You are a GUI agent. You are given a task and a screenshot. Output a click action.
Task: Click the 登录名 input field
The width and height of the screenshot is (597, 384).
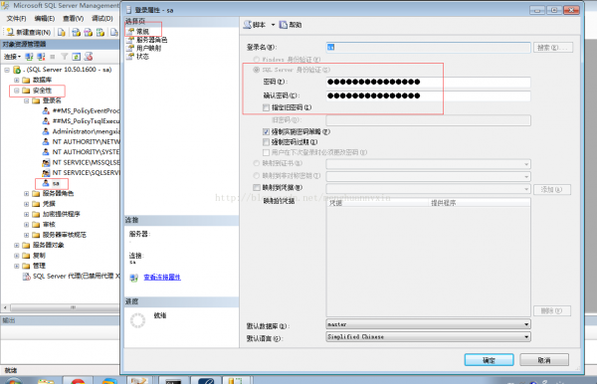coord(428,47)
